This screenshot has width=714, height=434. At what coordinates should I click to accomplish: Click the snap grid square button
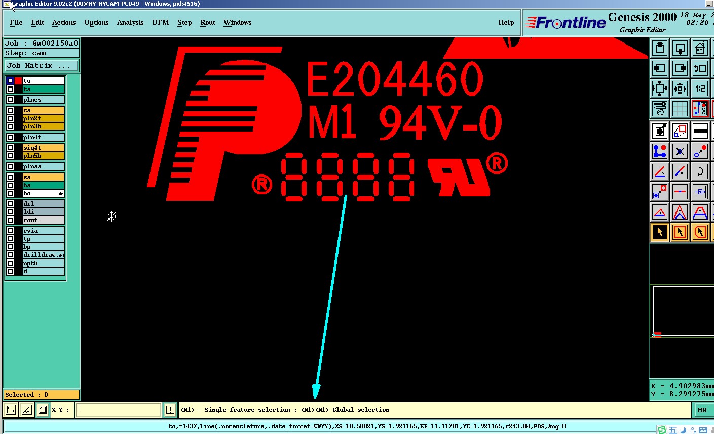43,410
